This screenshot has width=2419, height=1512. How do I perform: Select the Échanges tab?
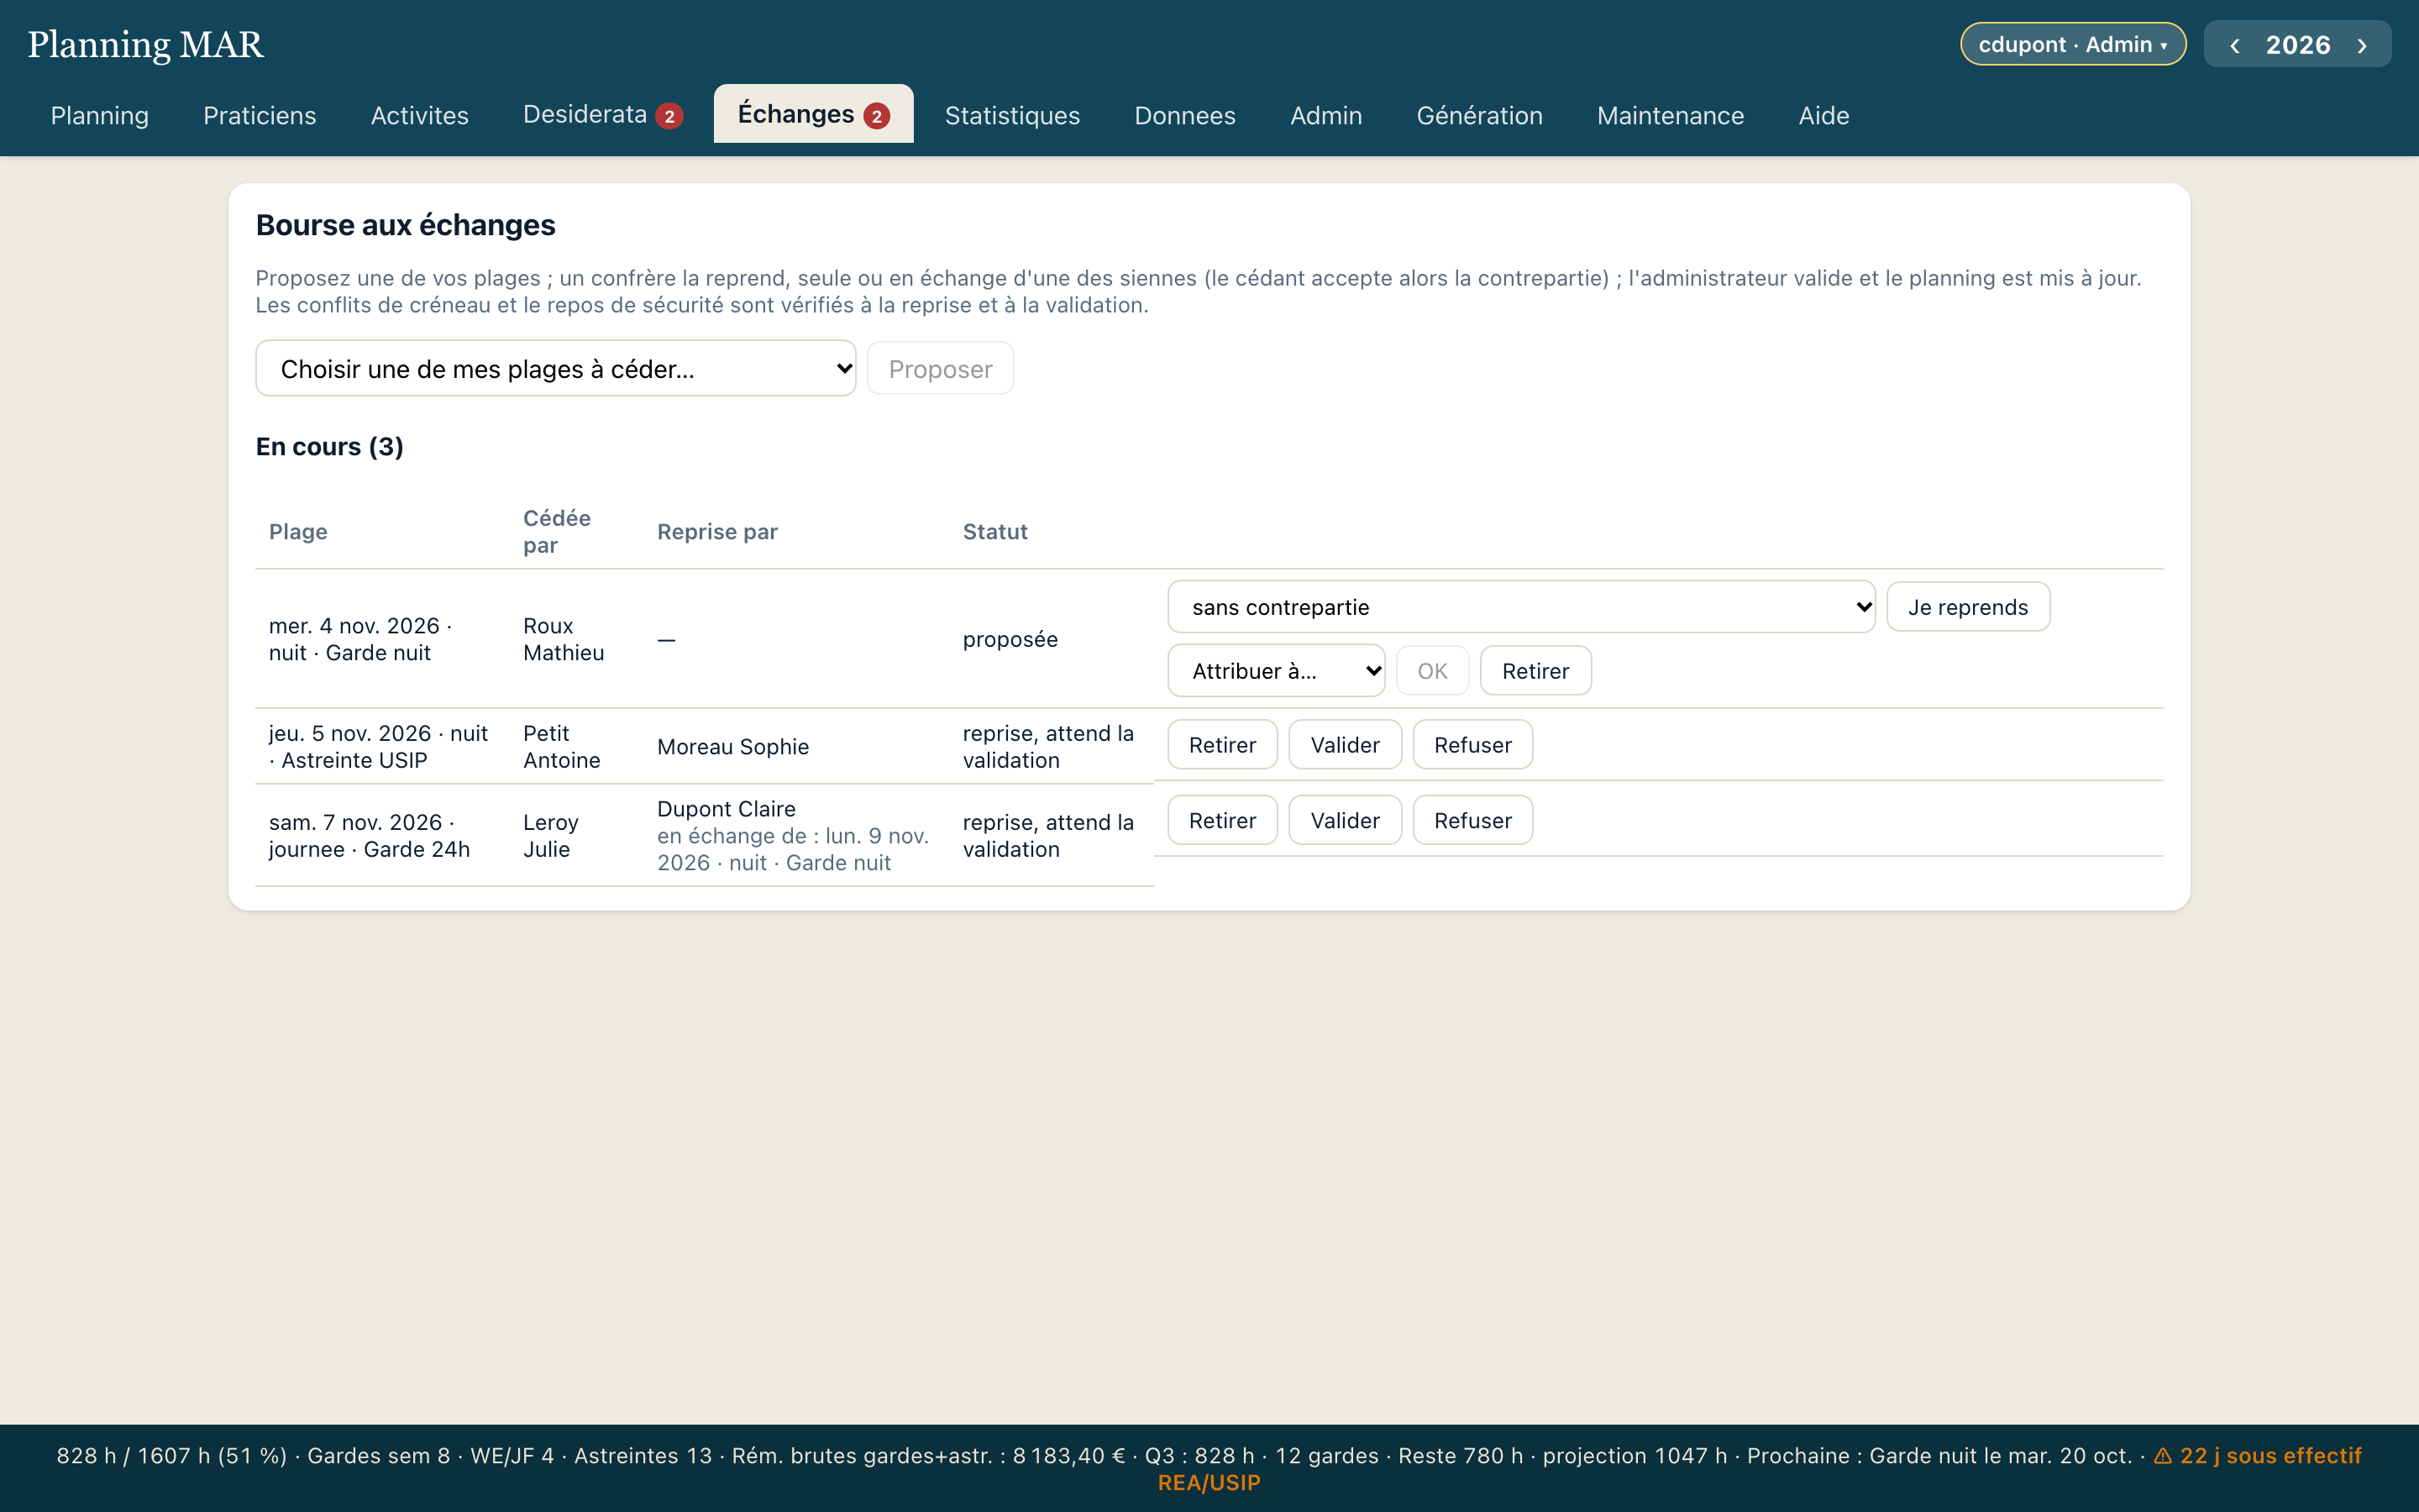tap(814, 114)
